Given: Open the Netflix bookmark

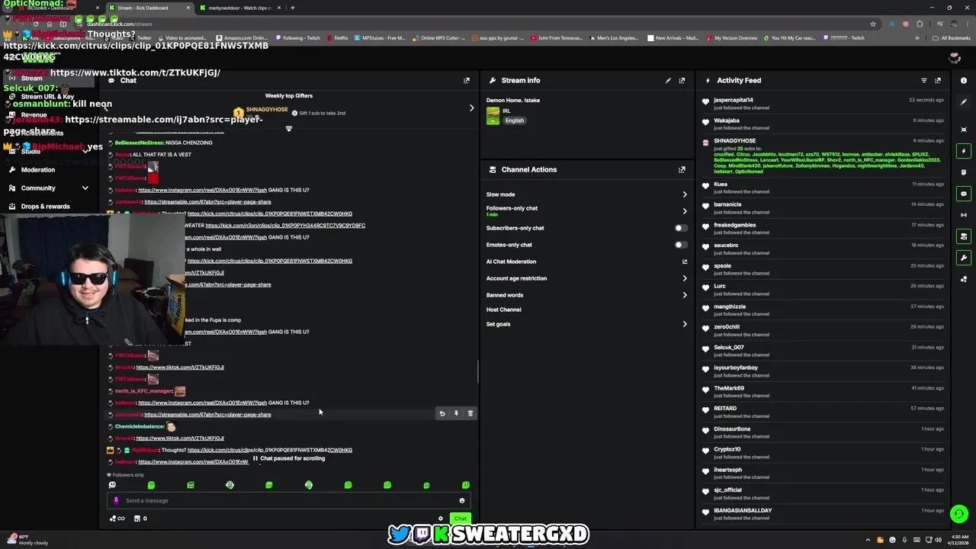Looking at the screenshot, I should [337, 37].
